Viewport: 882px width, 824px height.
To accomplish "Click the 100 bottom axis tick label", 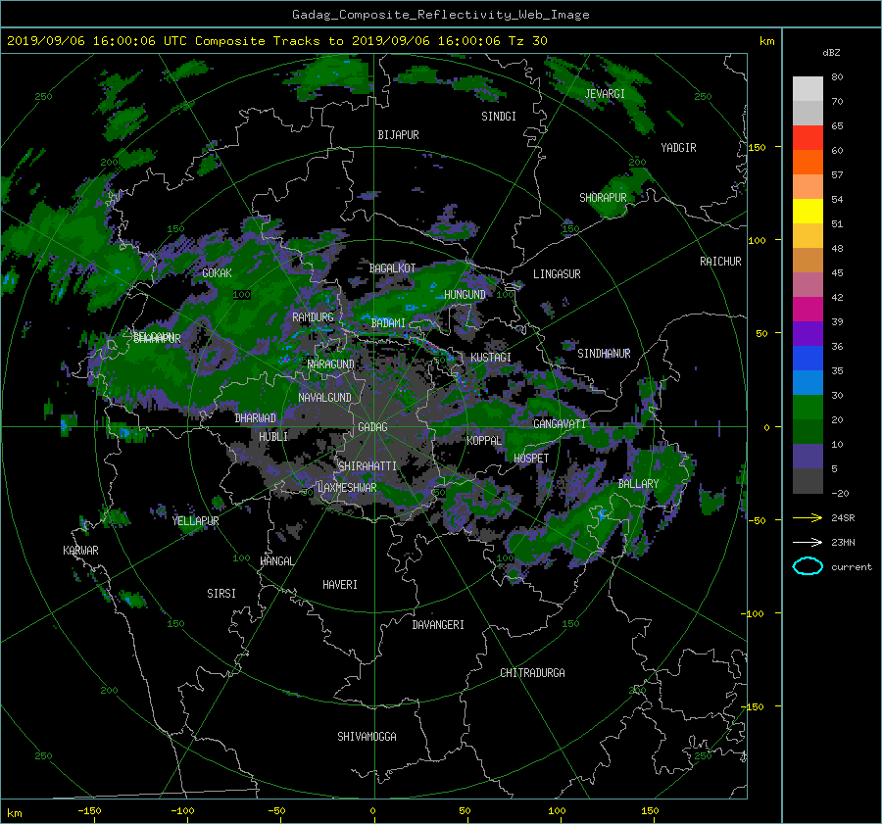I will [x=557, y=811].
